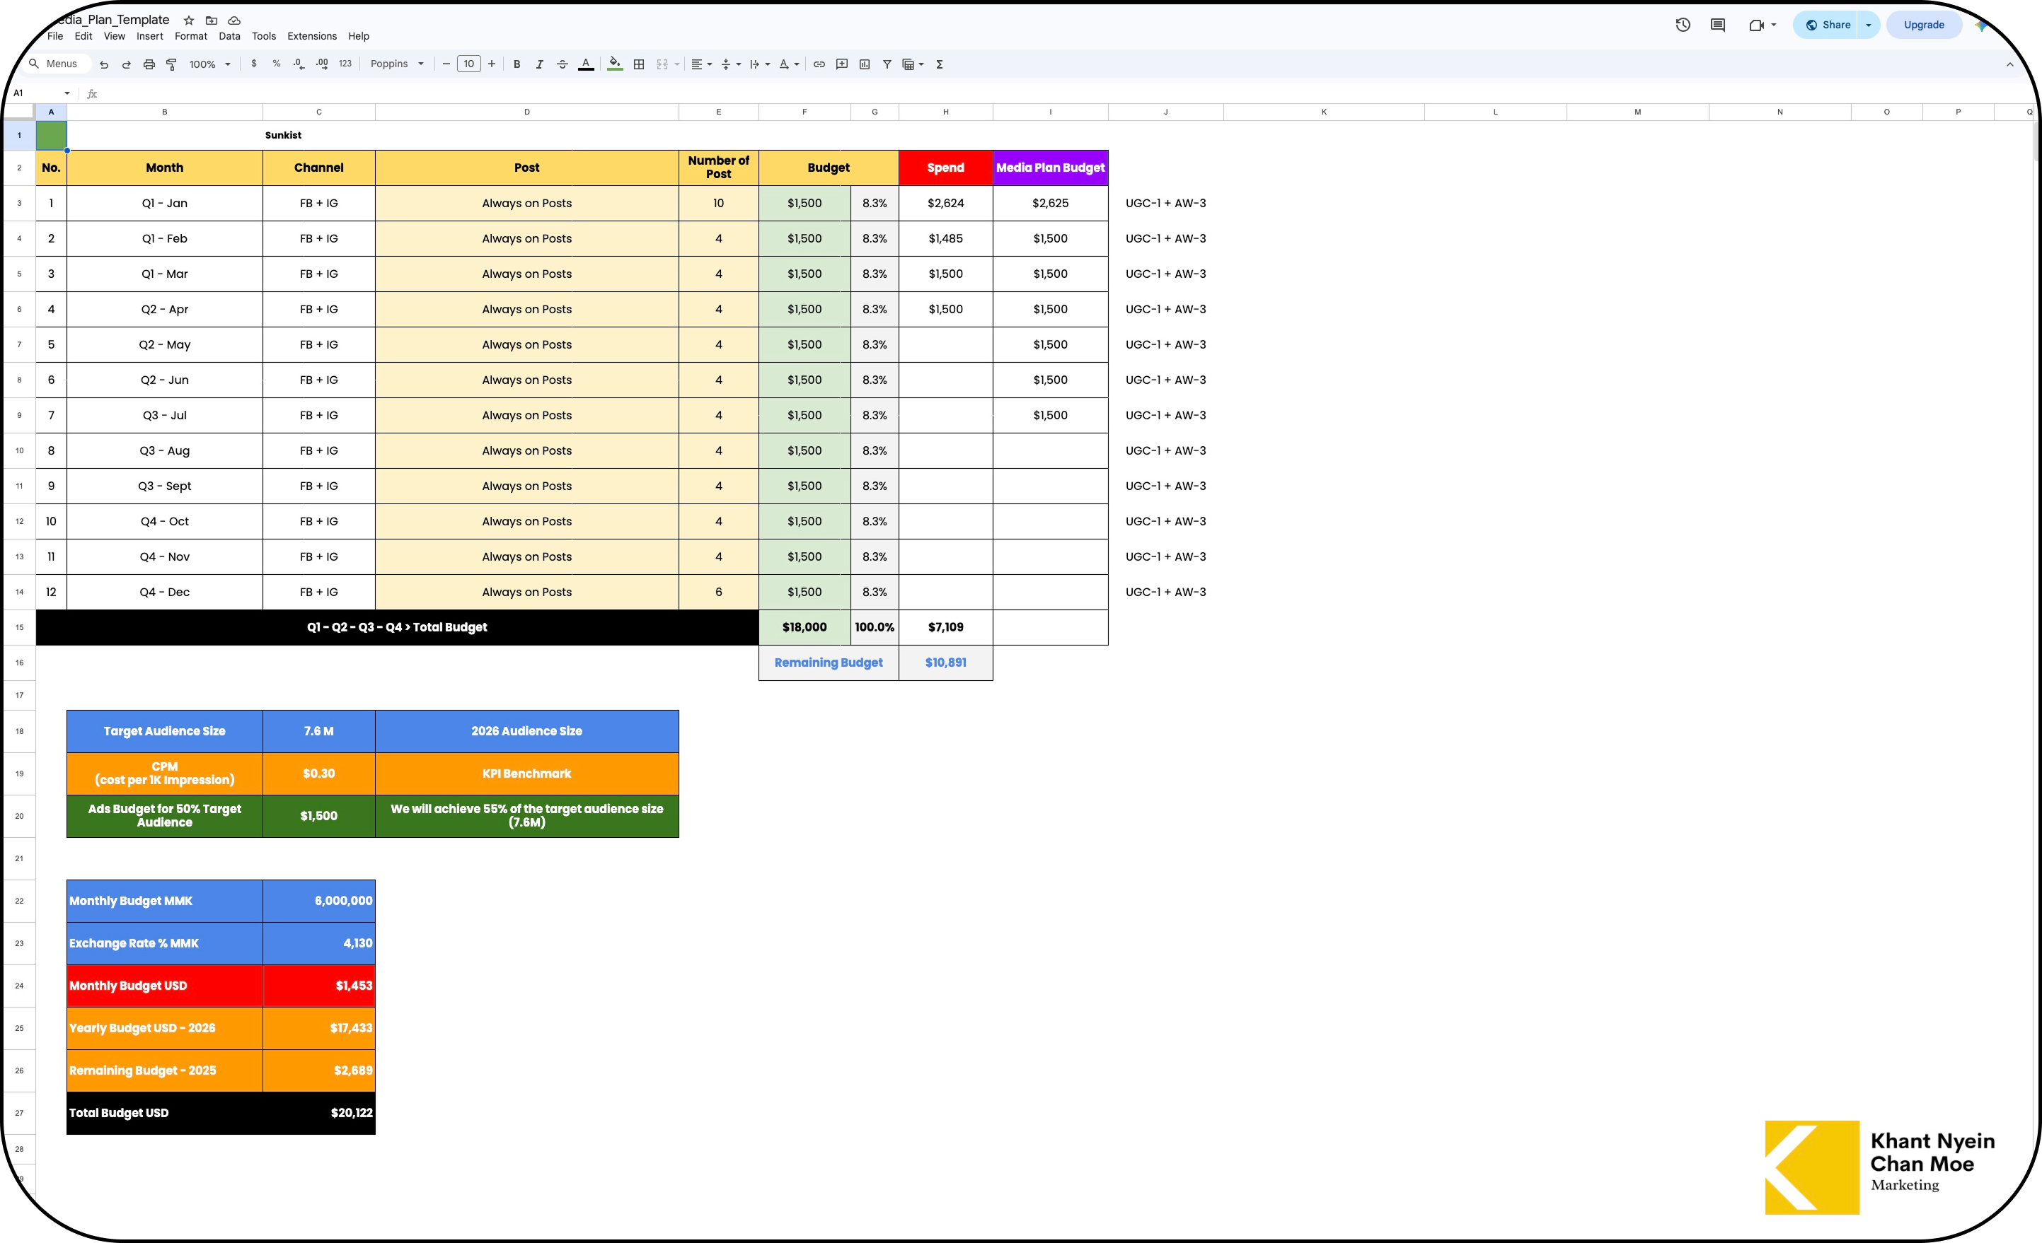Search the Menus search box

tap(57, 64)
